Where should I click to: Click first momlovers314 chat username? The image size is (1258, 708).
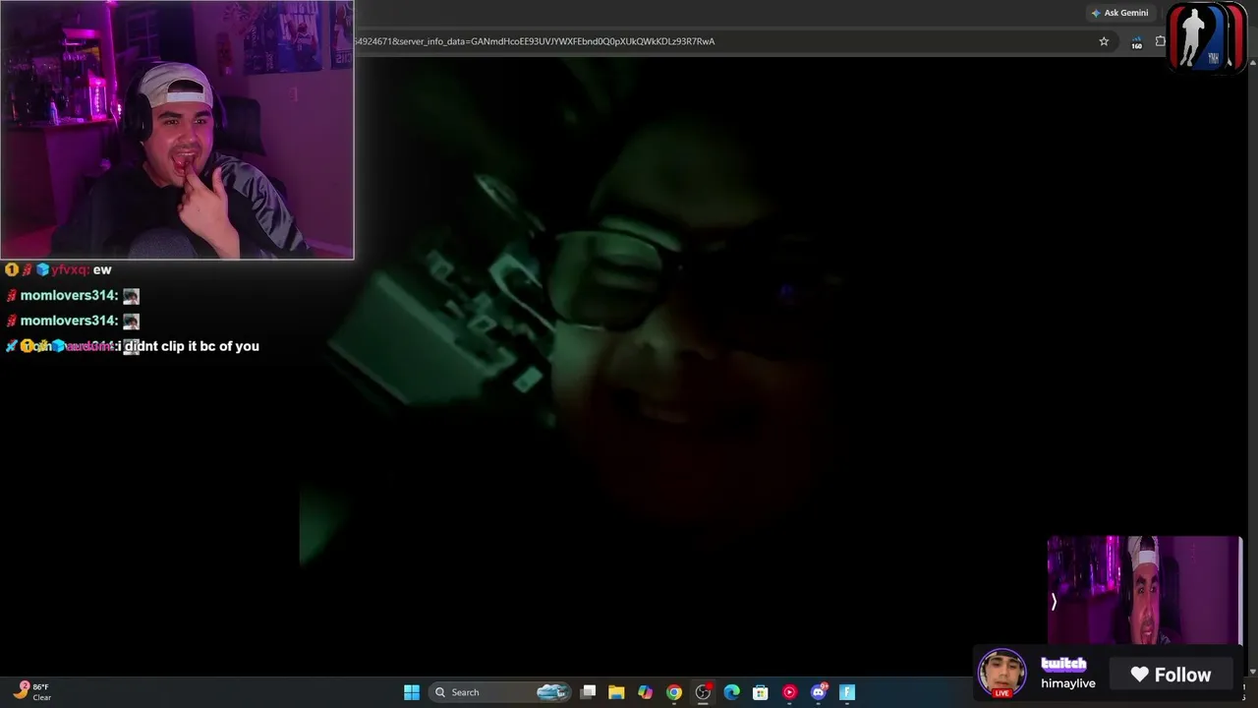[69, 295]
